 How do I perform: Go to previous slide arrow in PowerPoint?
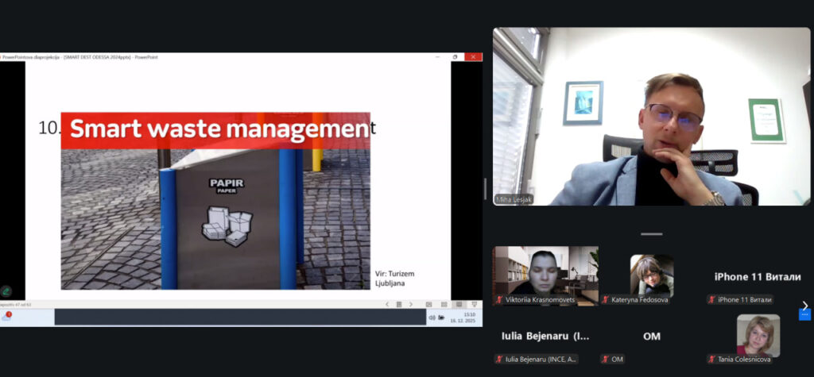(x=387, y=304)
